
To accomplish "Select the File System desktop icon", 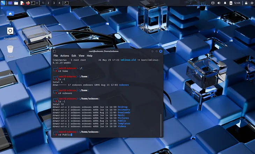I will 10,34.
